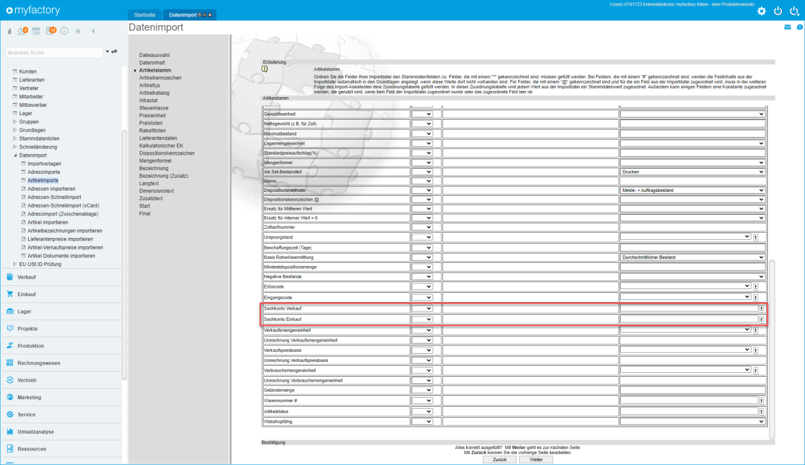Collapse sidebar with left arrow icon
This screenshot has height=465, width=805.
pos(93,31)
